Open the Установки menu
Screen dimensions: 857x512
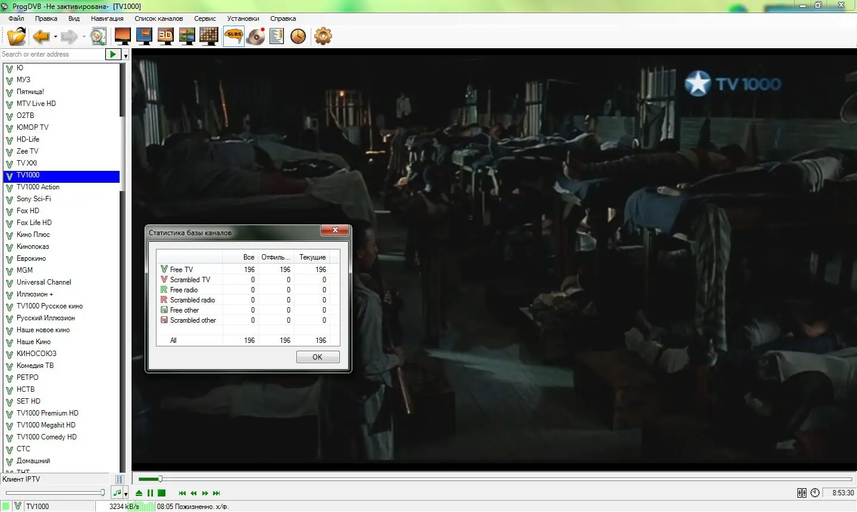243,18
